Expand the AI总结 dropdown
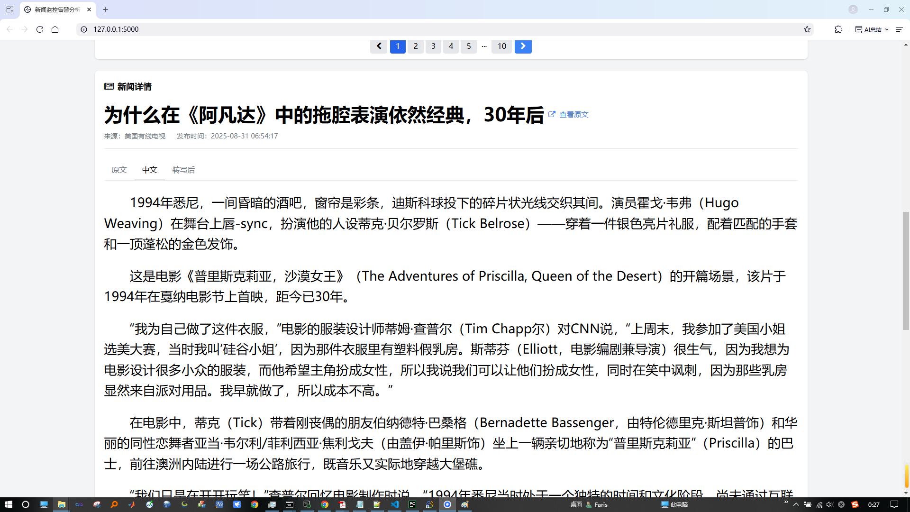 pyautogui.click(x=872, y=29)
